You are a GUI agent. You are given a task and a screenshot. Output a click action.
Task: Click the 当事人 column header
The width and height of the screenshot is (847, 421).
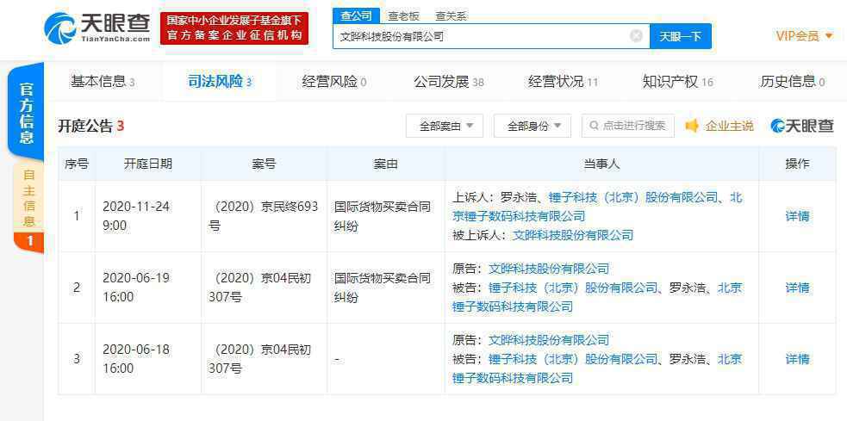(x=601, y=164)
